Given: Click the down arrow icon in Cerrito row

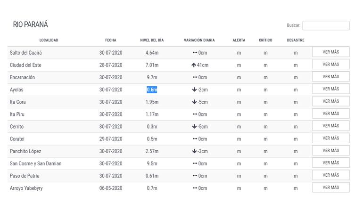Looking at the screenshot, I should point(194,127).
